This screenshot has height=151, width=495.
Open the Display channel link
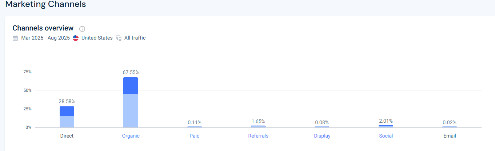(x=322, y=136)
